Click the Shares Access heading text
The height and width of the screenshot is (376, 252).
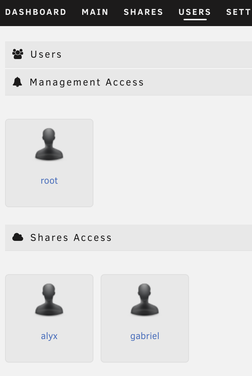(71, 238)
